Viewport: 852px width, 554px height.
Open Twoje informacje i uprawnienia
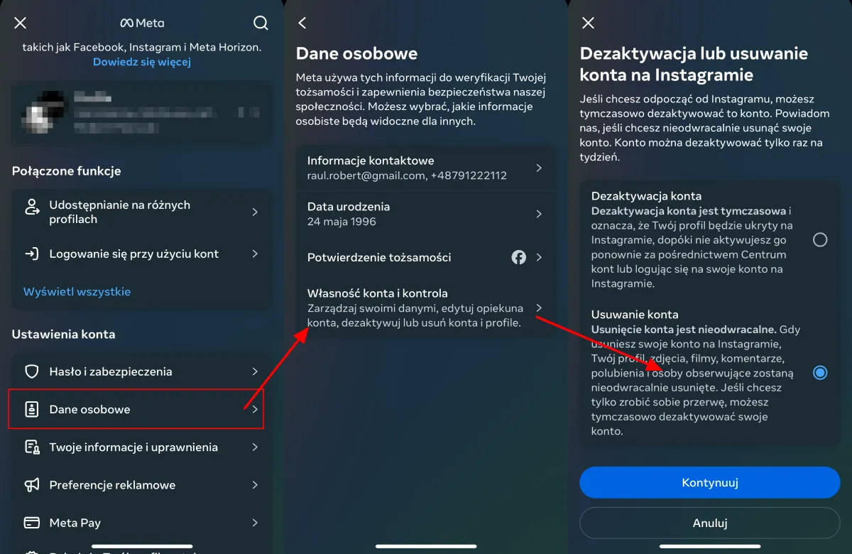click(133, 447)
